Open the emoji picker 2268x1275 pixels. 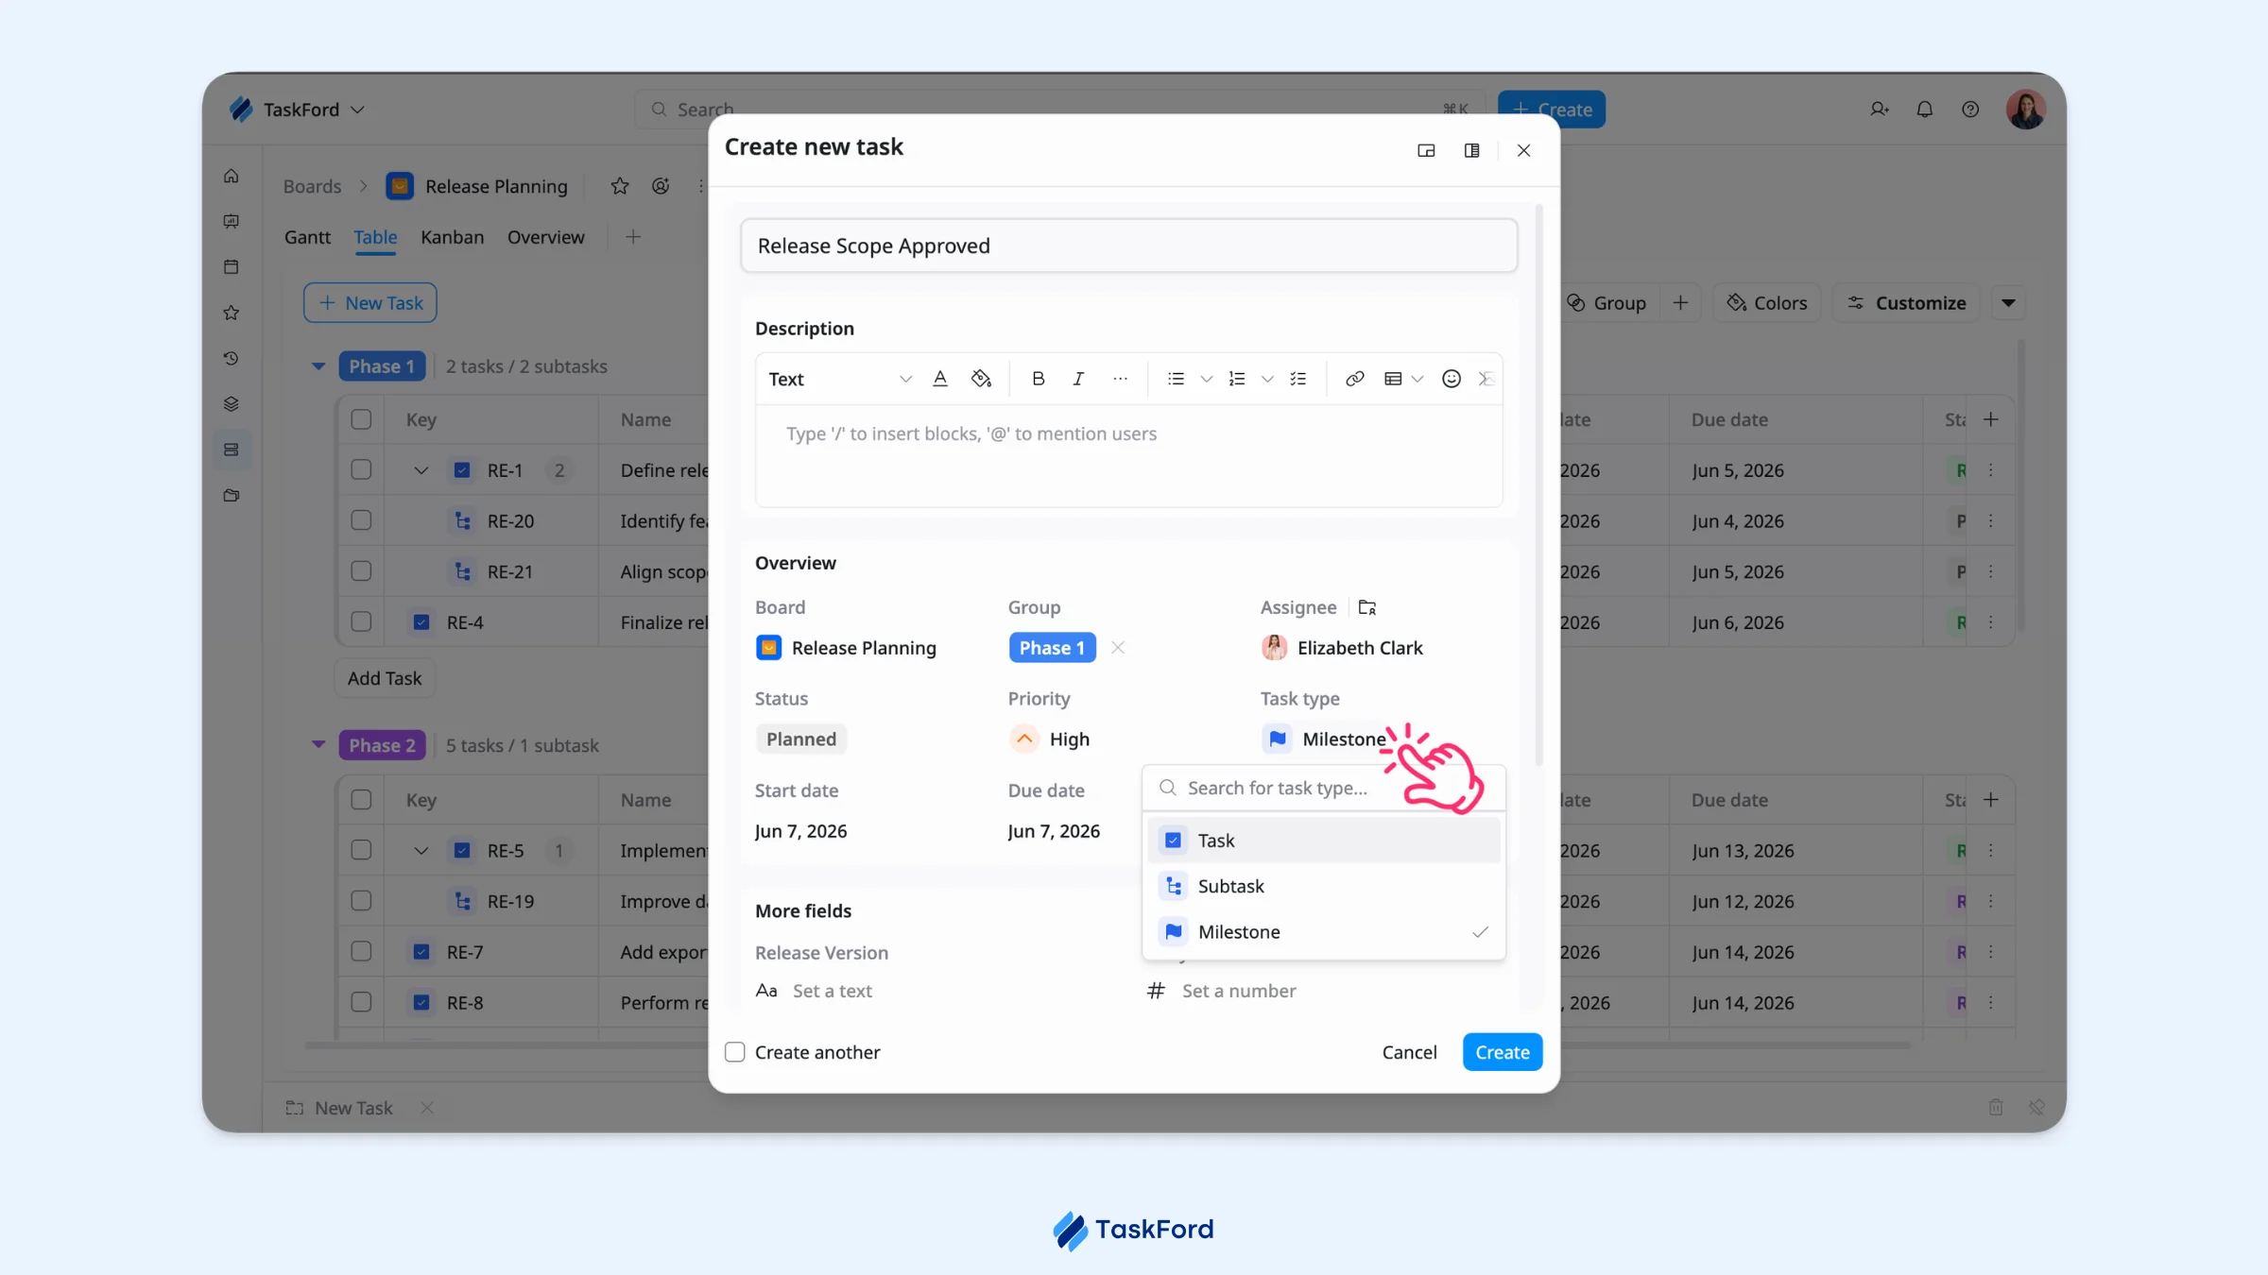(x=1452, y=379)
